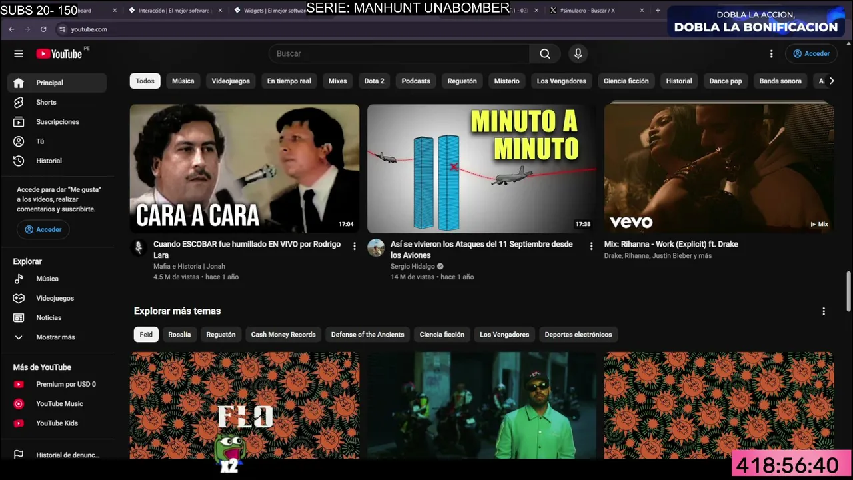Open Shorts in the sidebar
Viewport: 853px width, 480px height.
click(x=57, y=102)
